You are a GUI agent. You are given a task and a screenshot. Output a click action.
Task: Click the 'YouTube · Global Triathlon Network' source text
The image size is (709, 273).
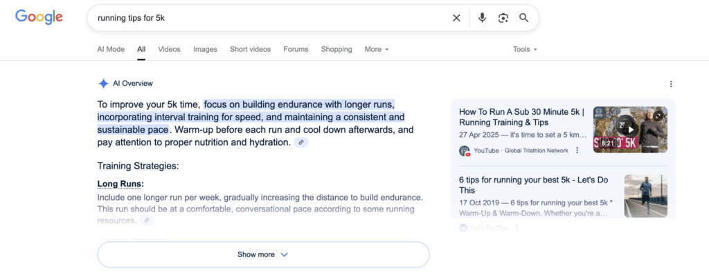tap(521, 151)
